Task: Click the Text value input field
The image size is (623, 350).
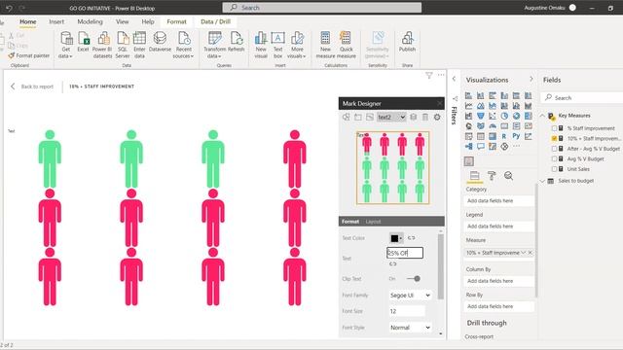Action: click(x=405, y=253)
